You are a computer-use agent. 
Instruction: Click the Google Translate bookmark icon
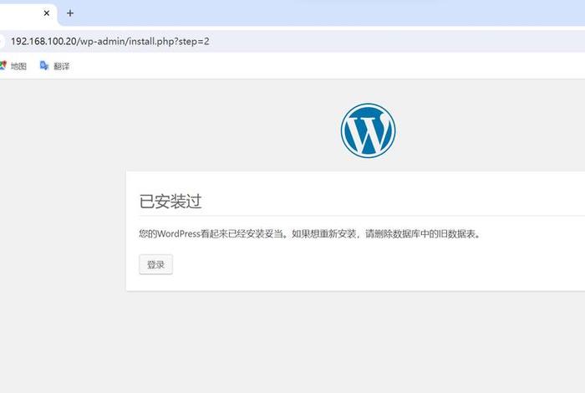(x=44, y=66)
